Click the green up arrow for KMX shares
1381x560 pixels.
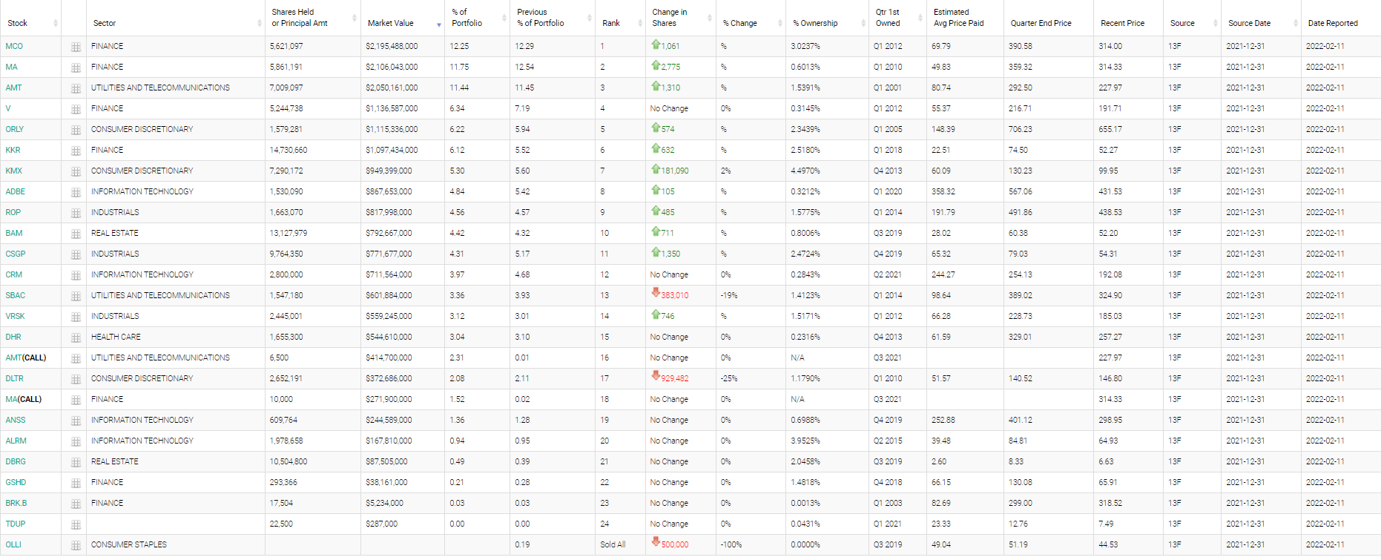click(x=656, y=170)
